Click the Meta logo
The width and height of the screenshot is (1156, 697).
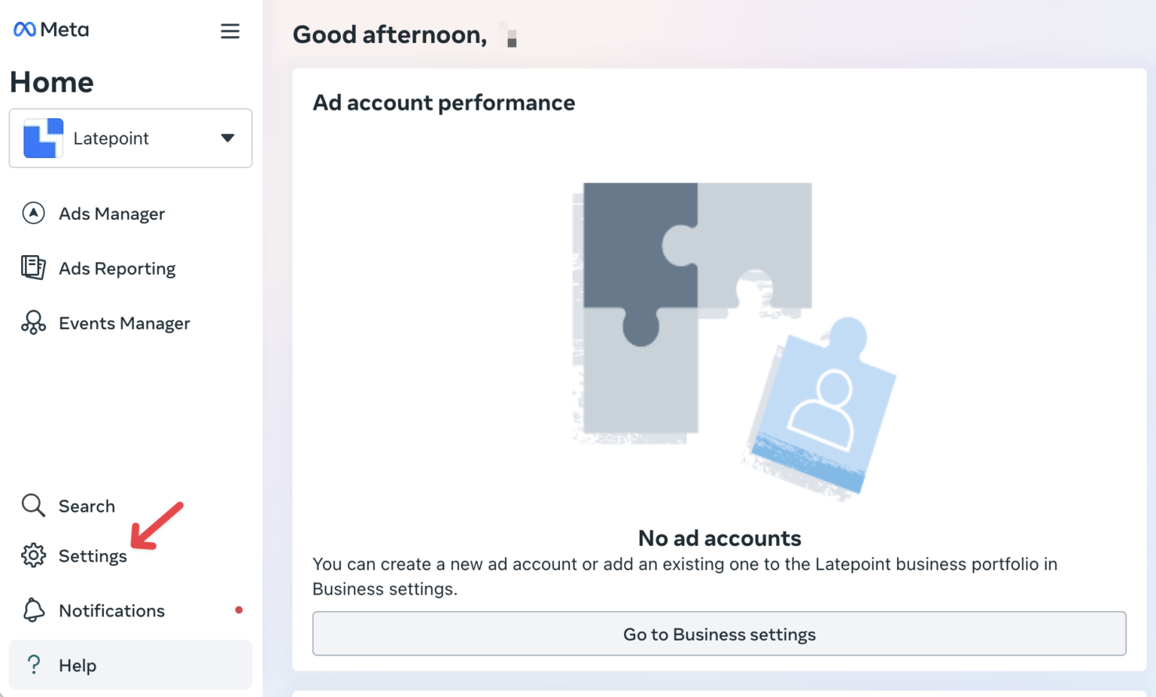(x=51, y=30)
